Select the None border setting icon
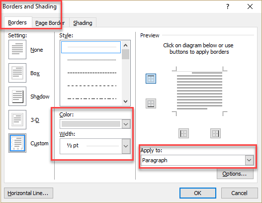This screenshot has width=262, height=203. [x=17, y=49]
